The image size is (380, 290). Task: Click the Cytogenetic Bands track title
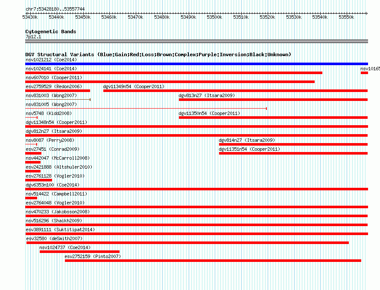[51, 32]
